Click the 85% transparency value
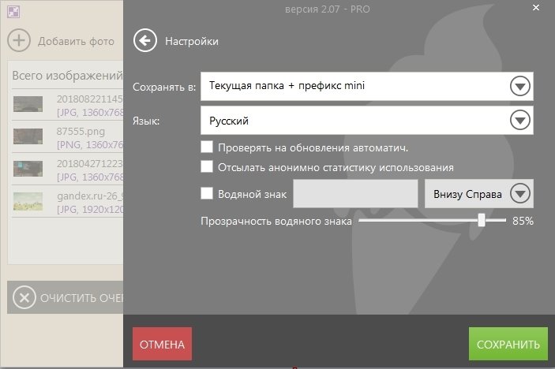This screenshot has width=555, height=369. pos(523,221)
